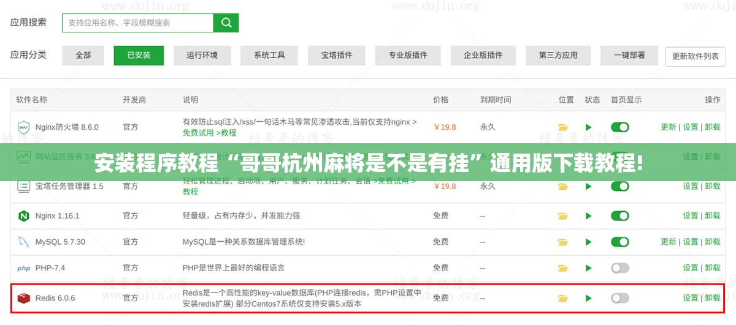
Task: Switch to 系统工具 category
Action: pos(270,55)
